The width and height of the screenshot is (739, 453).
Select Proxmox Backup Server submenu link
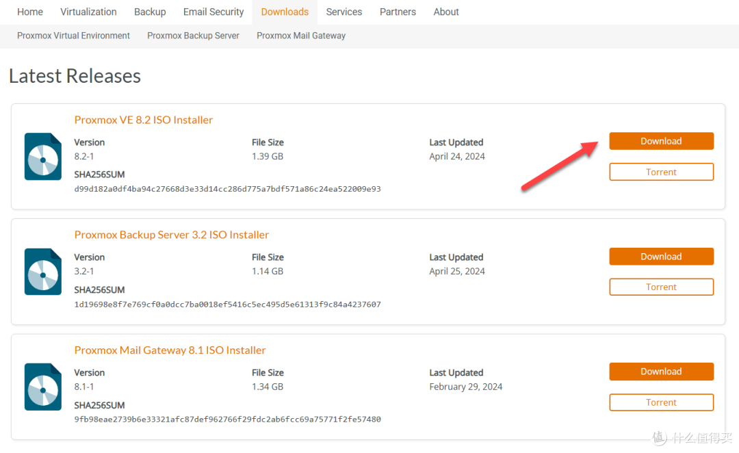click(193, 36)
